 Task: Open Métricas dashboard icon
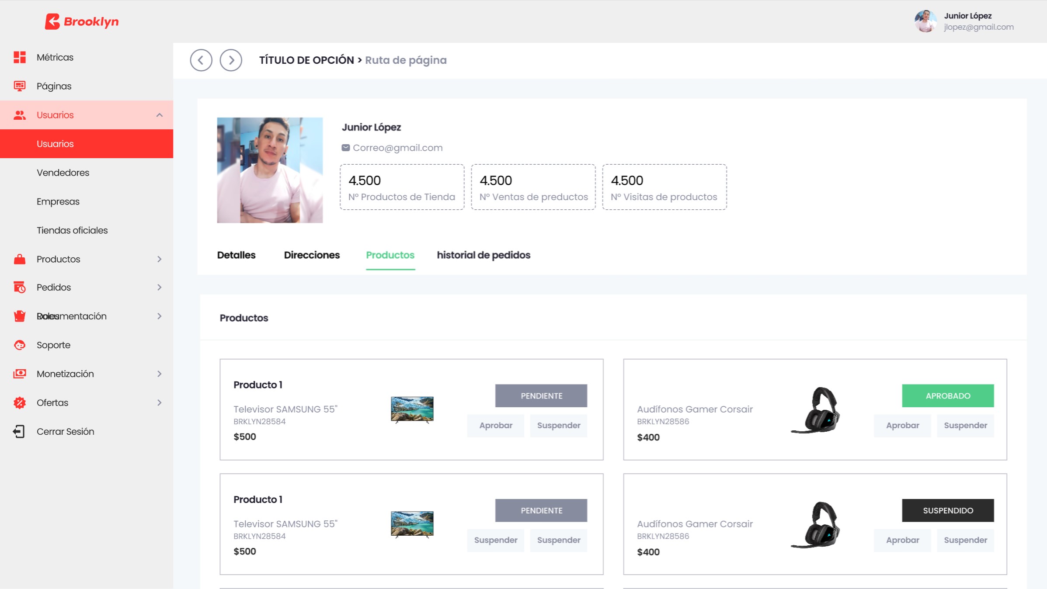(20, 57)
